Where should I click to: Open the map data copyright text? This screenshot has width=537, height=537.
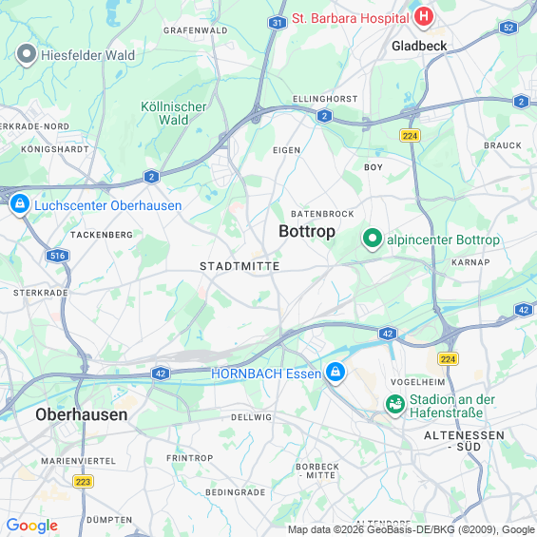point(412,529)
